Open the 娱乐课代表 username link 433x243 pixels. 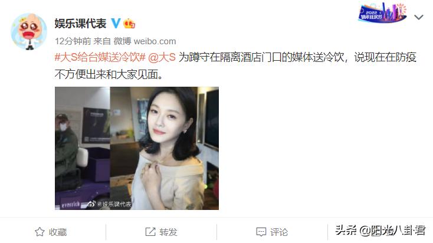tap(80, 23)
